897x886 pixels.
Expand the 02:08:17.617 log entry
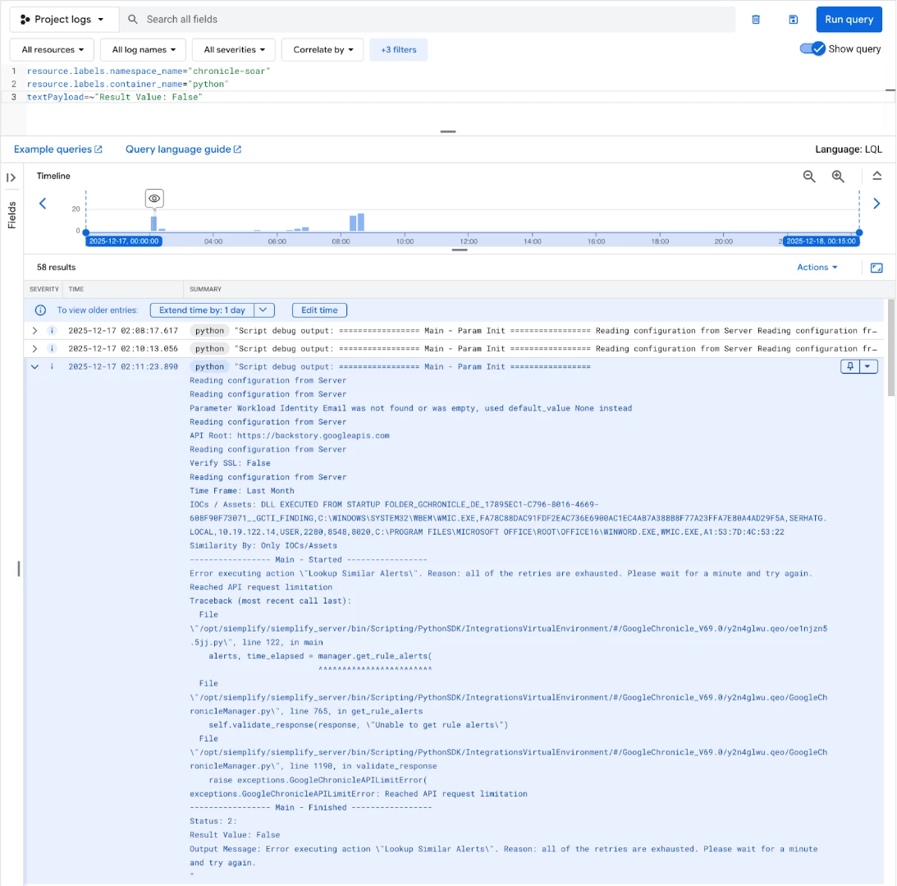(x=35, y=331)
